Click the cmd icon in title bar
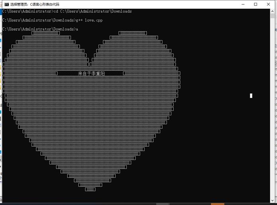The width and height of the screenshot is (277, 205). [x=7, y=4]
